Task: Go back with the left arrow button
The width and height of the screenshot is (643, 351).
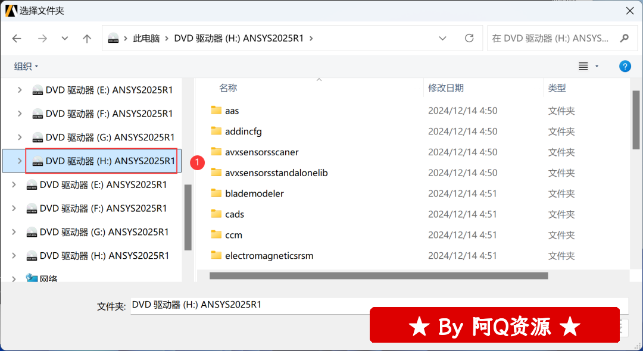Action: point(17,39)
